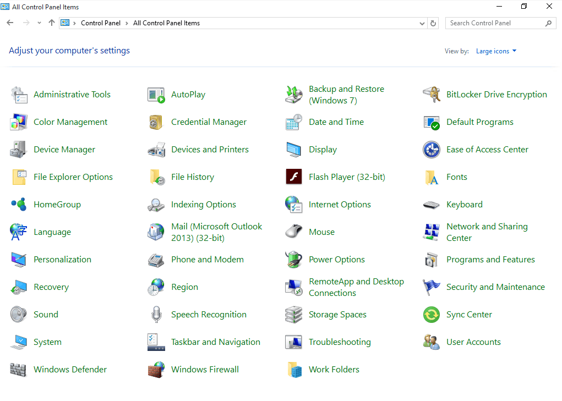Open the address bar history dropdown arrow

point(422,23)
